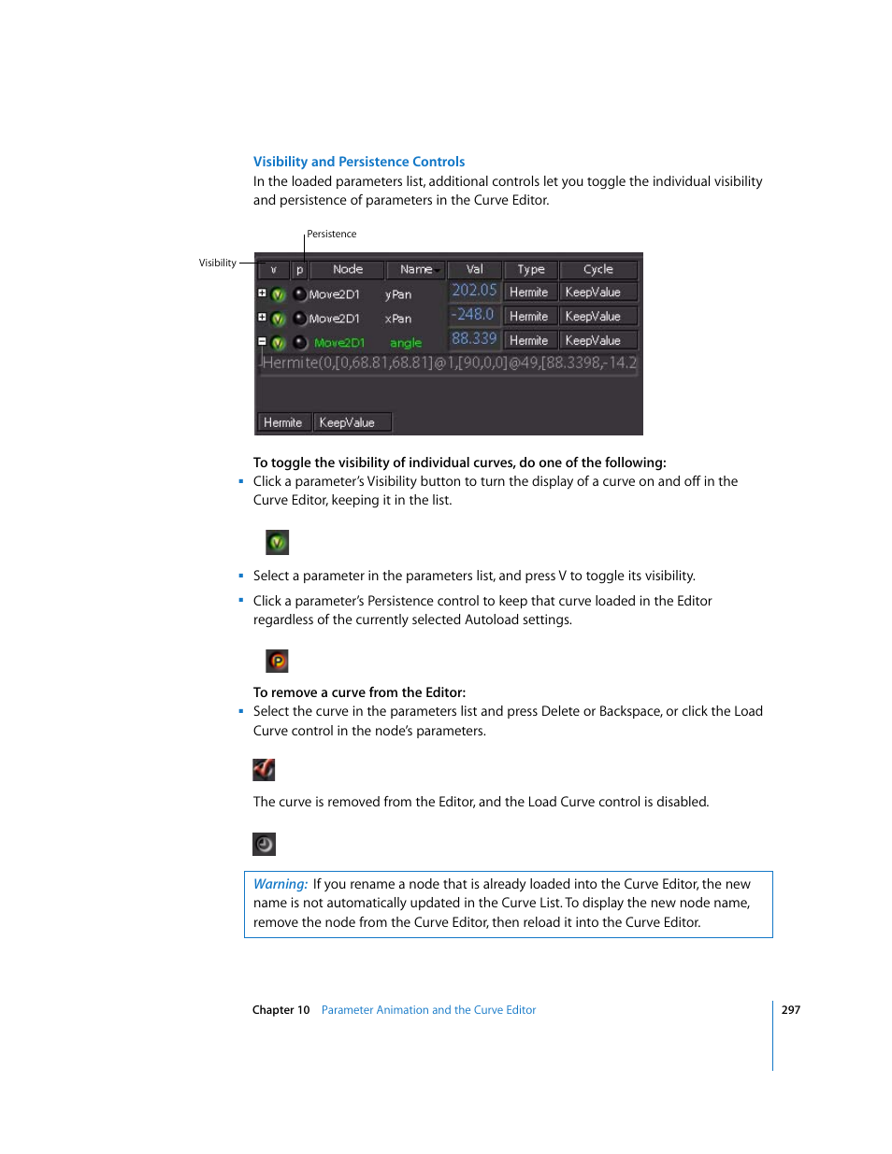Toggle visibility of the angle curve
This screenshot has width=892, height=1154.
tap(279, 343)
